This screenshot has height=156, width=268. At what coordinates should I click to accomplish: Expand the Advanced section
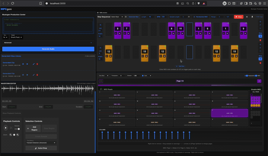coord(48,43)
